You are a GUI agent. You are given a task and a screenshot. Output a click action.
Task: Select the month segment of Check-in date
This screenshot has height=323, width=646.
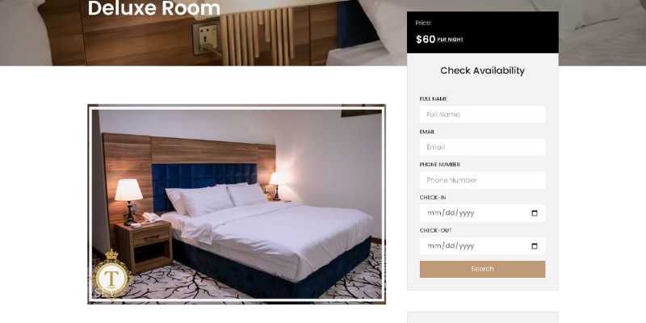pos(434,213)
